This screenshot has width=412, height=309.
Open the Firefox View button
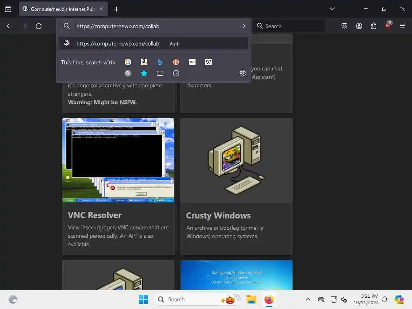coord(8,9)
